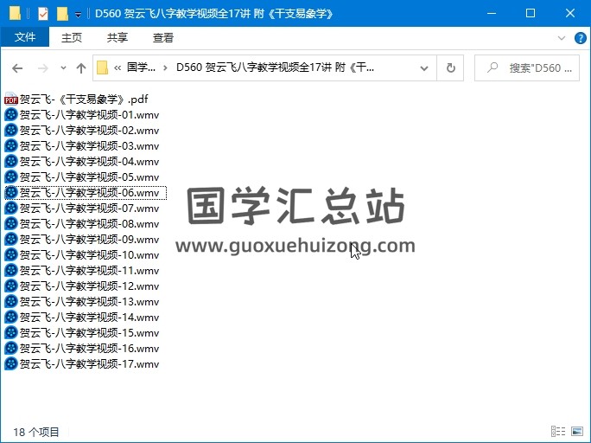
Task: Open the Customize Quick Access Toolbar dropdown
Action: tap(78, 15)
